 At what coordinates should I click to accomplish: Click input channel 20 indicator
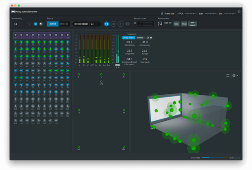[67, 42]
